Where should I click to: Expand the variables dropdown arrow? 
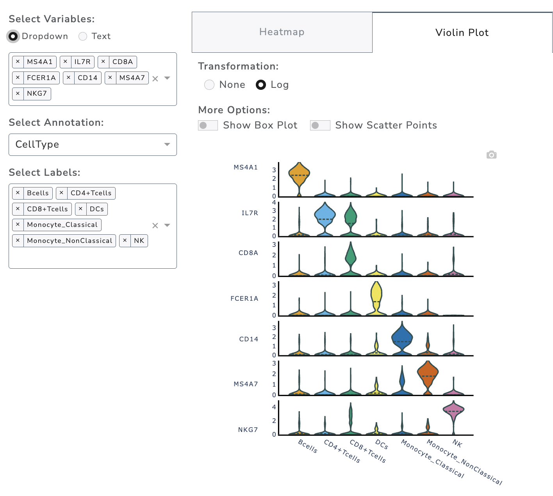coord(167,78)
